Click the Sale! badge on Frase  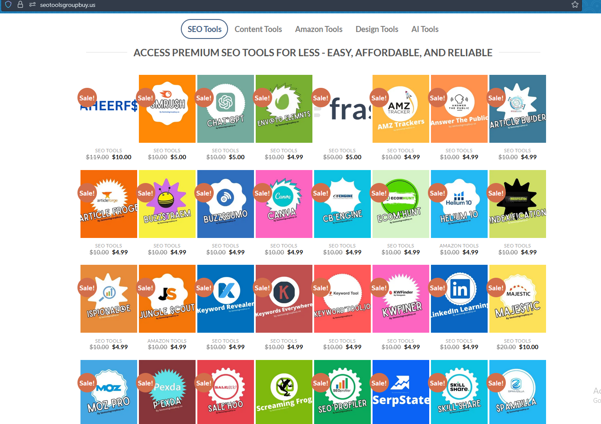click(321, 98)
